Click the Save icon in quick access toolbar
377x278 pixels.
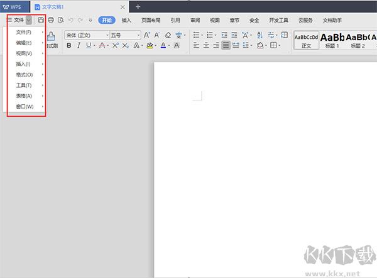pyautogui.click(x=41, y=20)
